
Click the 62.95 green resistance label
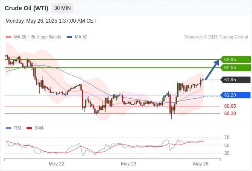[235, 59]
